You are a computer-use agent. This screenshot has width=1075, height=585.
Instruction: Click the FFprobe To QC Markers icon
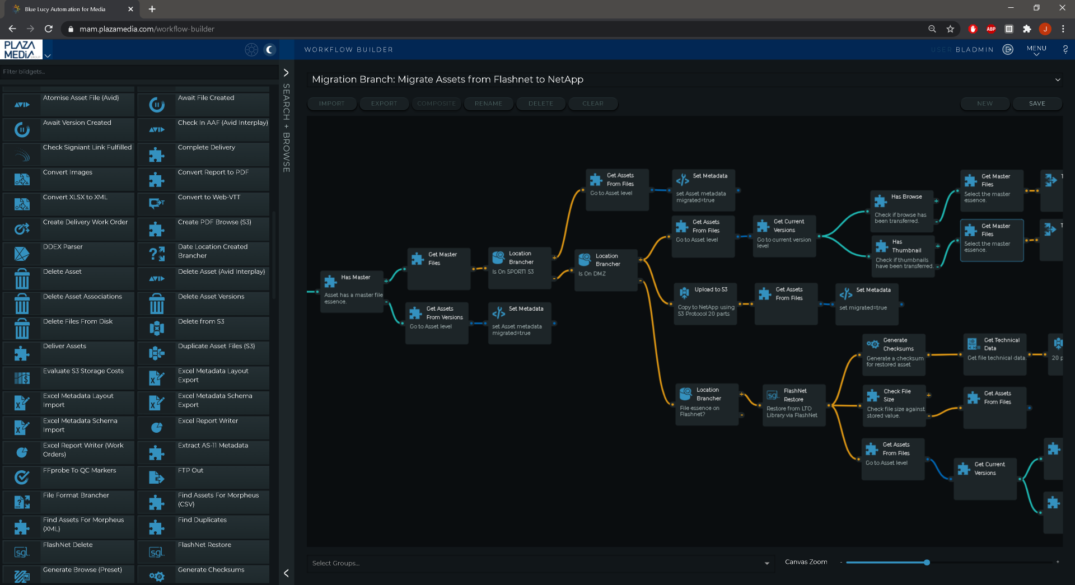coord(22,478)
